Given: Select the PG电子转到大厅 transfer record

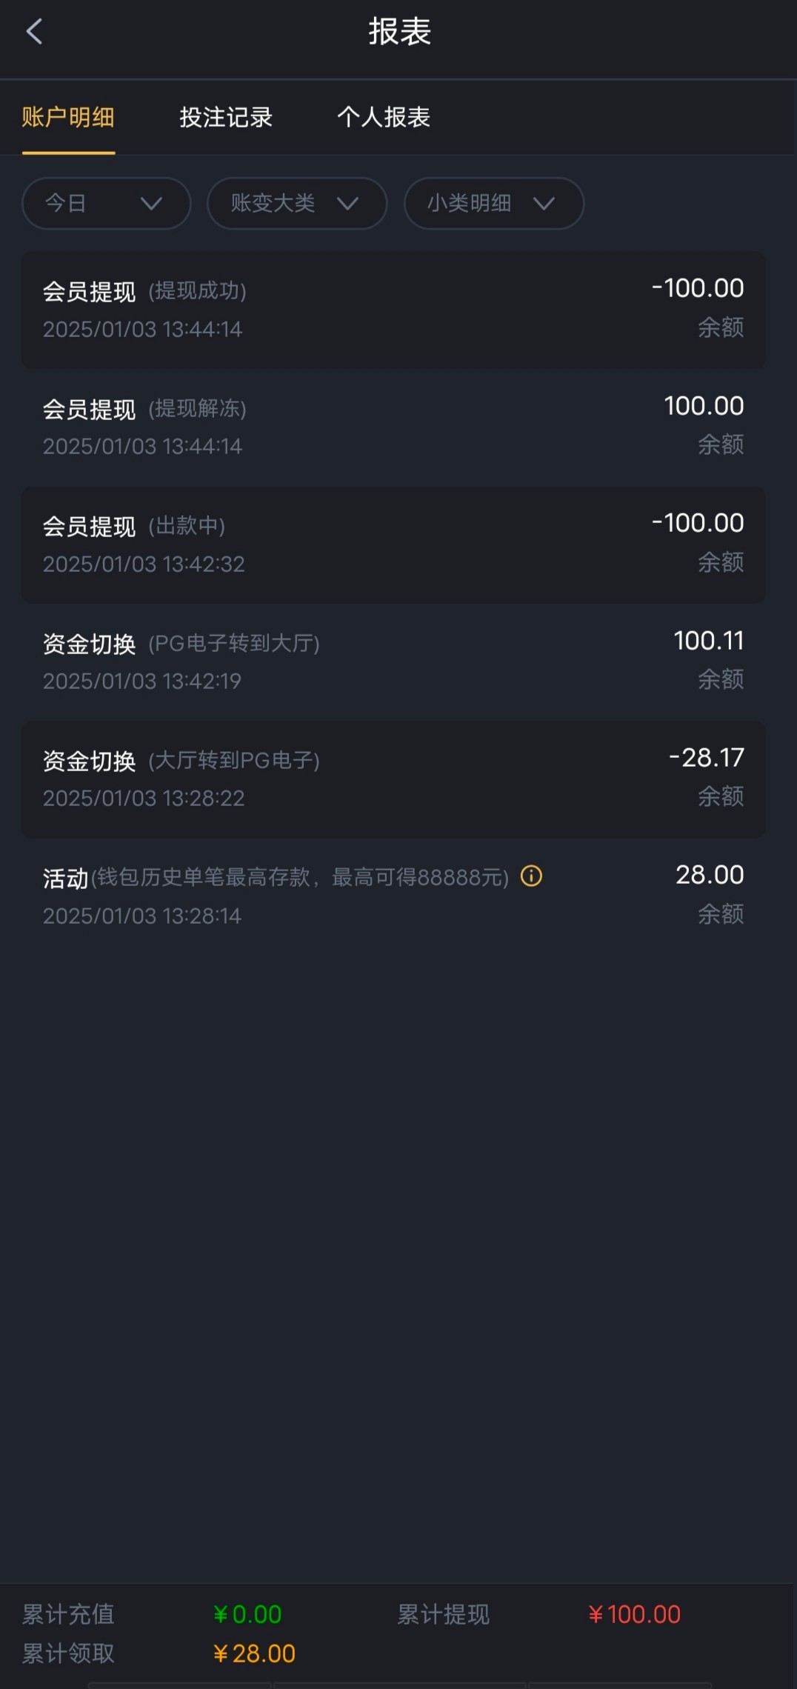Looking at the screenshot, I should point(393,661).
